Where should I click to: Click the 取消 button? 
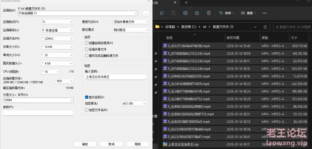(x=112, y=144)
